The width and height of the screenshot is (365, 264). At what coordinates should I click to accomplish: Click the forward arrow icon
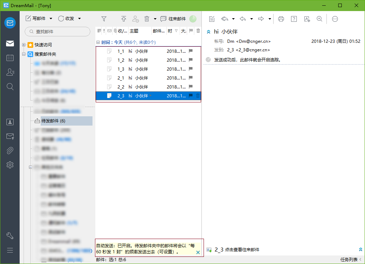(x=261, y=19)
